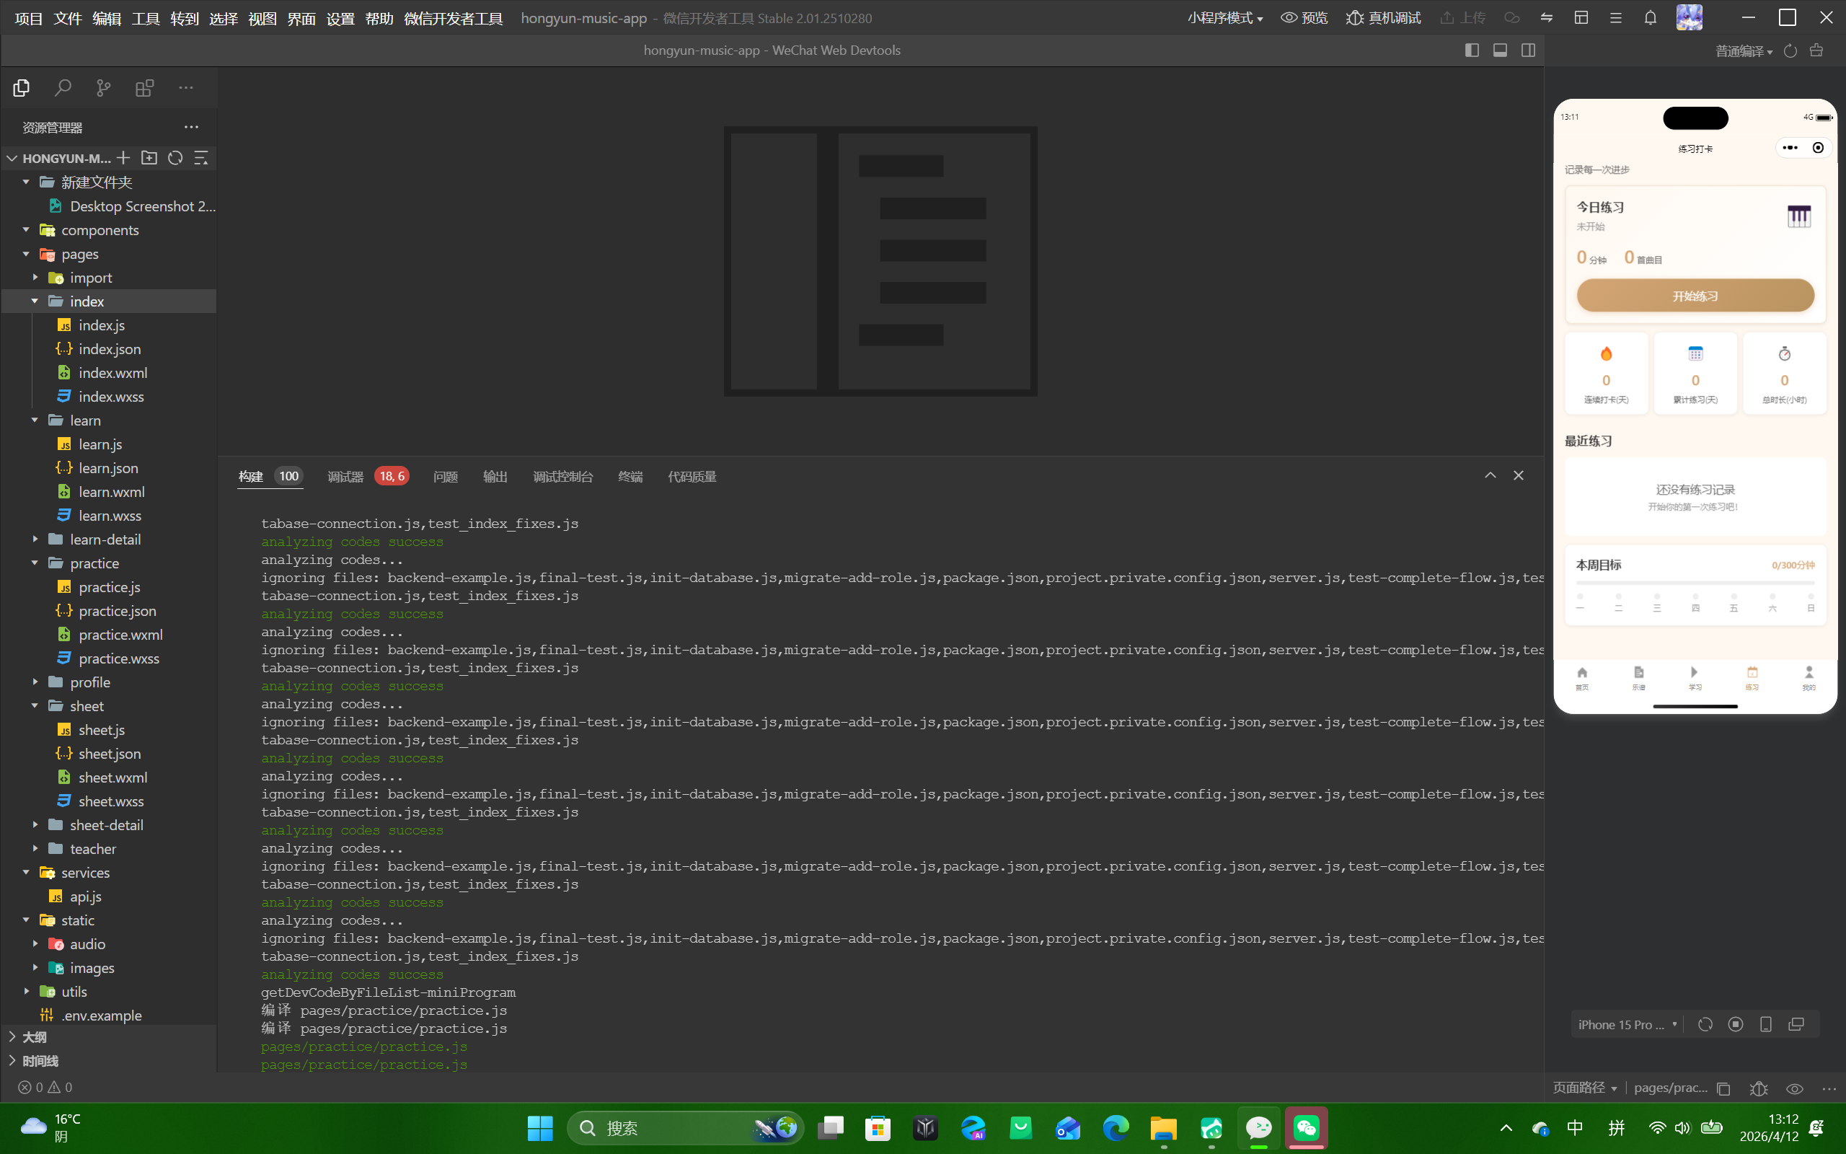
Task: Open the 工具 menu
Action: pyautogui.click(x=145, y=18)
